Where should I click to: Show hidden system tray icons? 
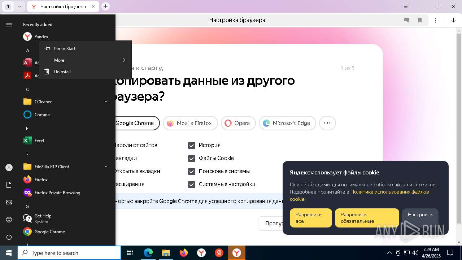[x=389, y=253]
